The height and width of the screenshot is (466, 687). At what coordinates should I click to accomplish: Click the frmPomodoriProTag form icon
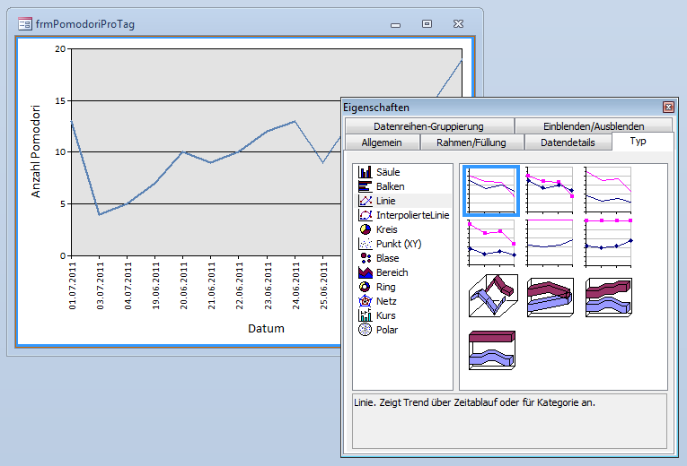(x=24, y=24)
